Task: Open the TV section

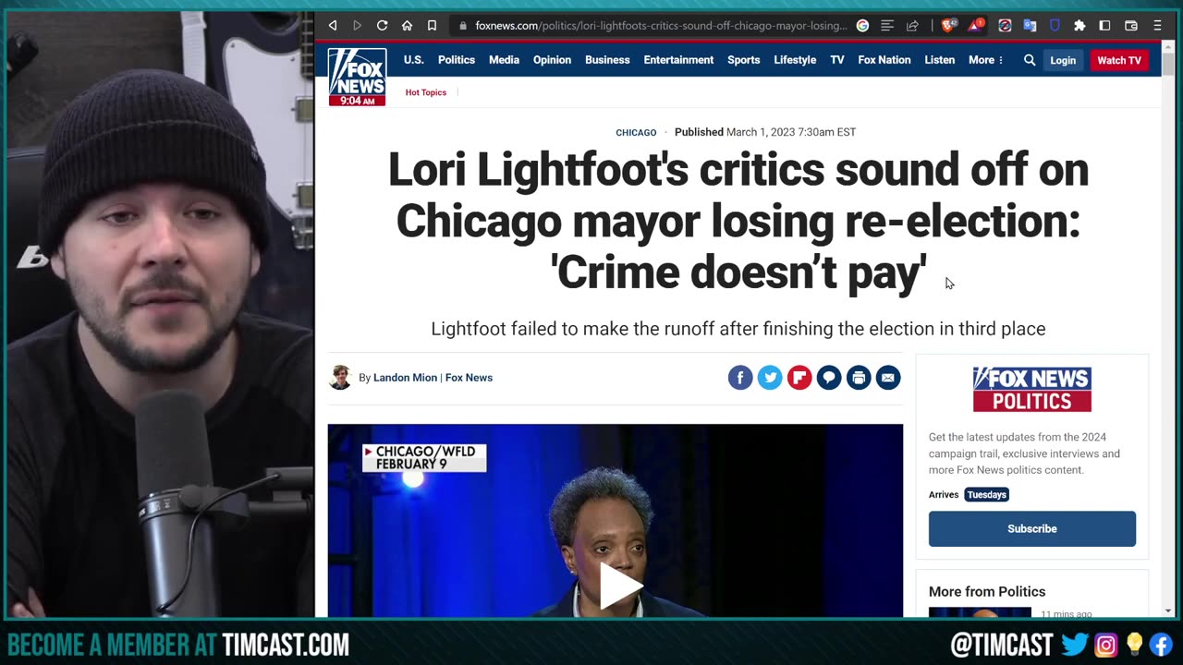Action: coord(837,60)
